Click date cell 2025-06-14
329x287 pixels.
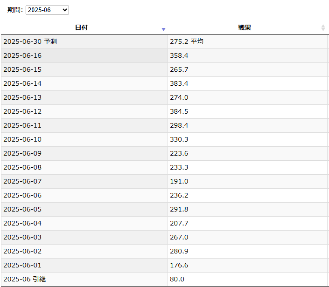pyautogui.click(x=84, y=83)
